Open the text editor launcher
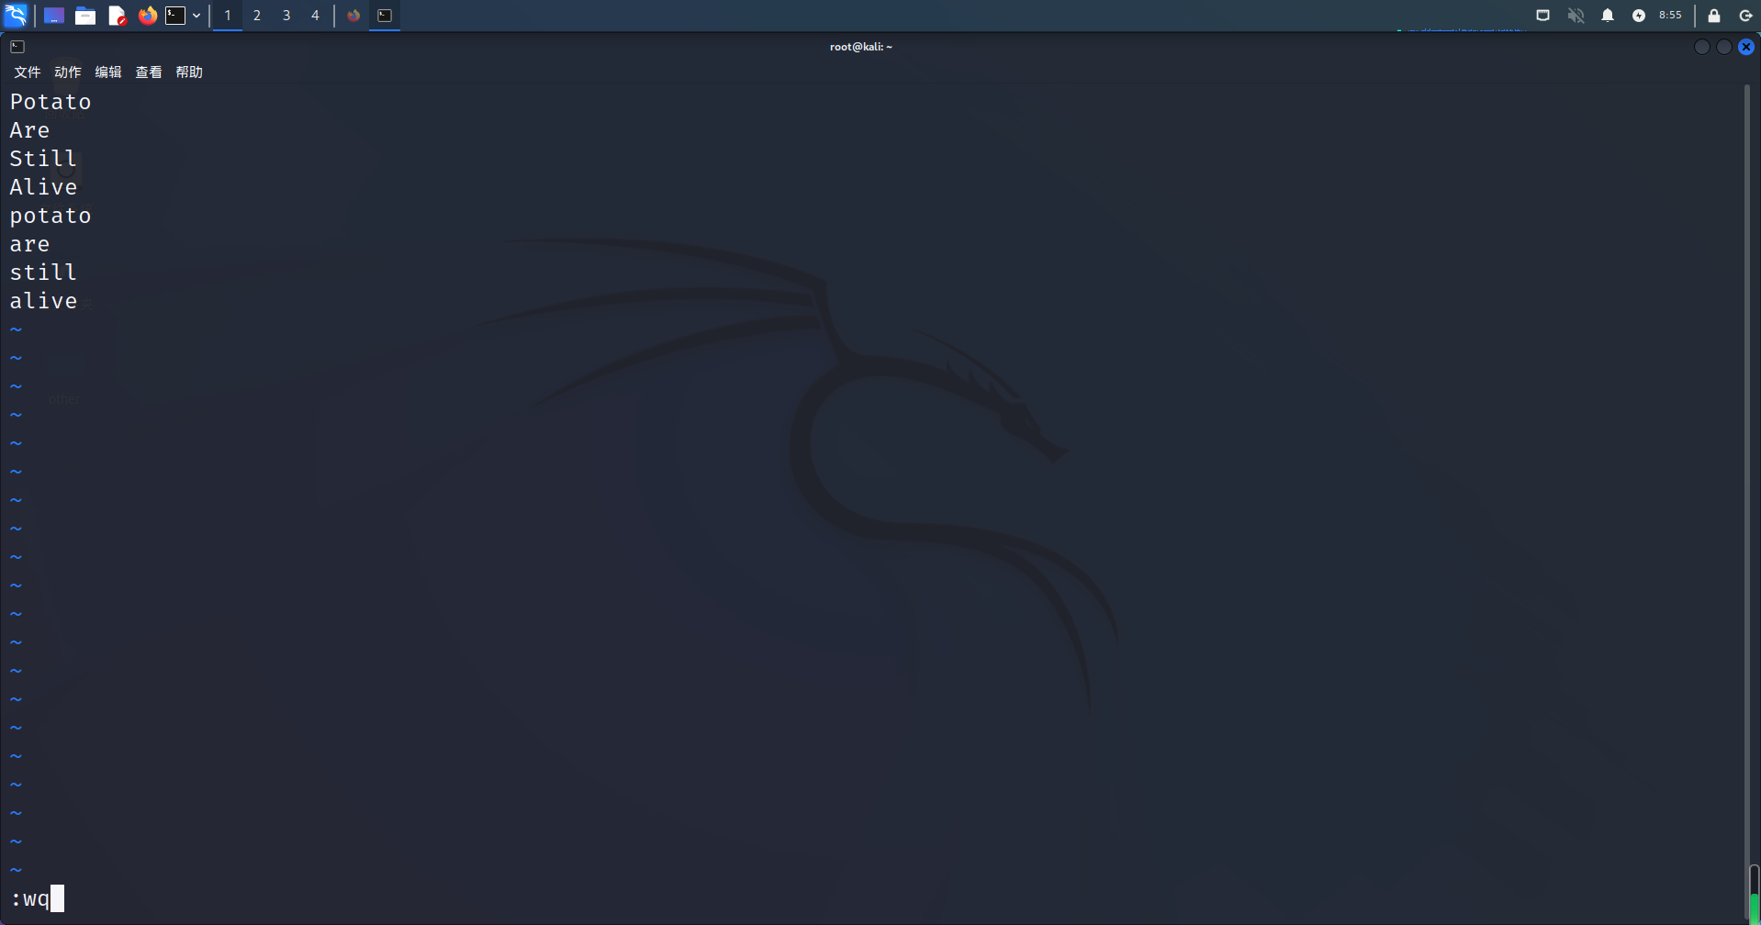The width and height of the screenshot is (1761, 925). (x=117, y=16)
